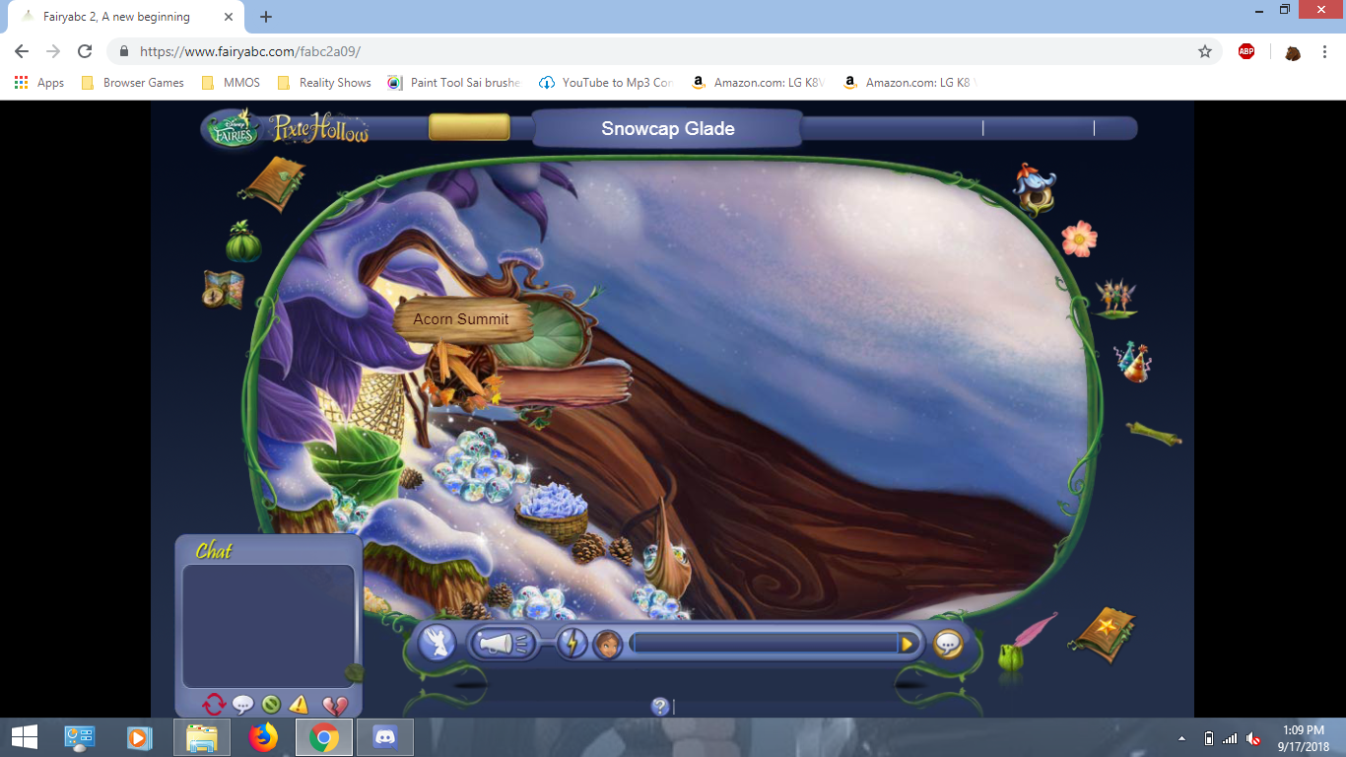Click the quick-chat speech bubble beside the arrow
The width and height of the screenshot is (1346, 757).
point(947,646)
